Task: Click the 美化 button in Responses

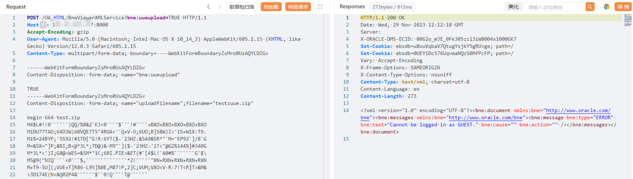Action: 513,7
